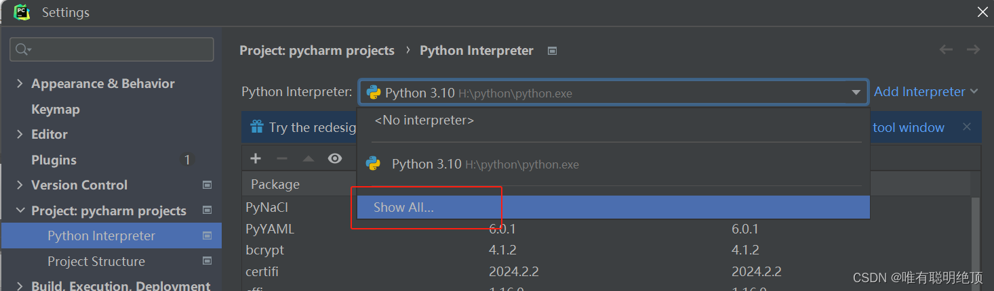This screenshot has height=291, width=994.
Task: Expand Build, Execution, Deployment section
Action: [x=20, y=286]
